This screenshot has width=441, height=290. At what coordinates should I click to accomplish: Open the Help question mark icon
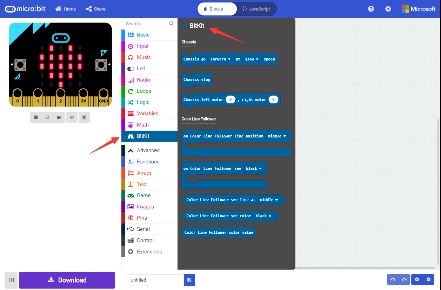(371, 9)
